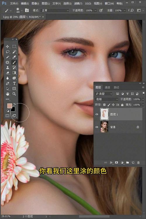Select the Magic Wand tool
This screenshot has width=146, height=219.
[x=14, y=52]
